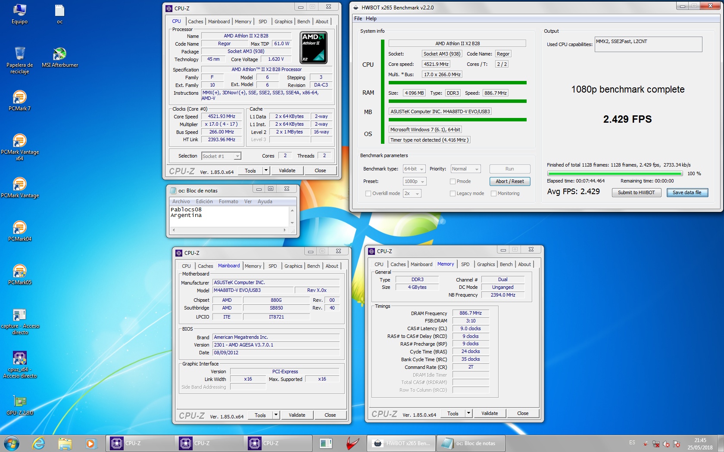724x452 pixels.
Task: Click the Run button in HWBOT x265
Action: point(510,169)
